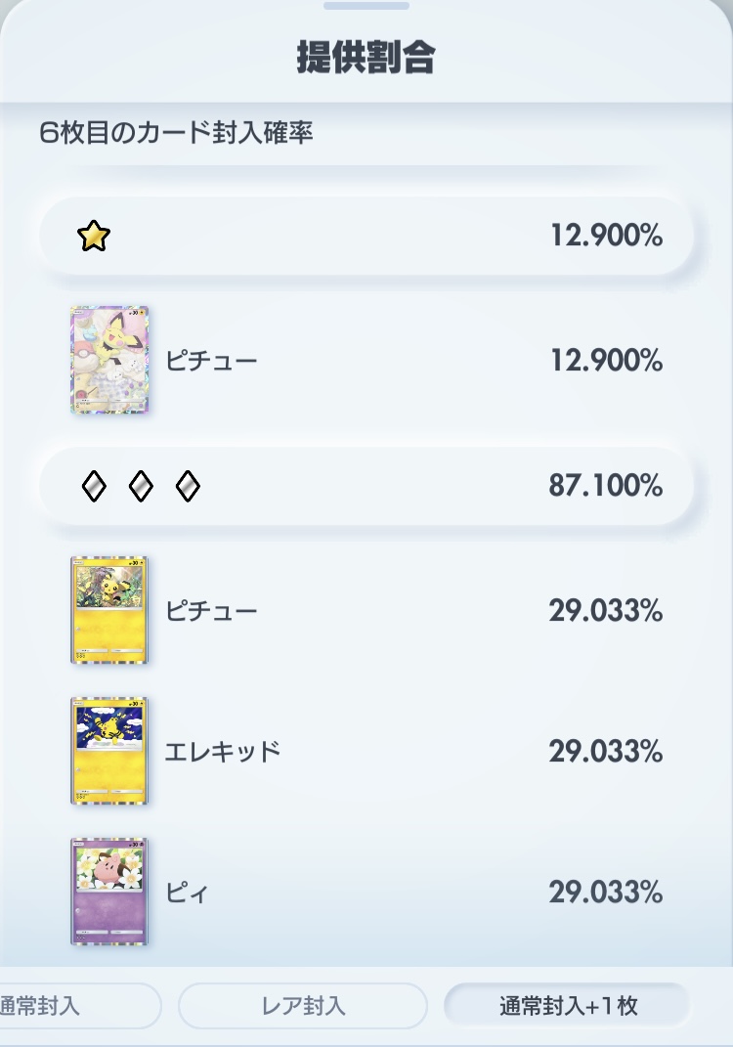Tap the middle diamond rarity icon

click(x=140, y=486)
